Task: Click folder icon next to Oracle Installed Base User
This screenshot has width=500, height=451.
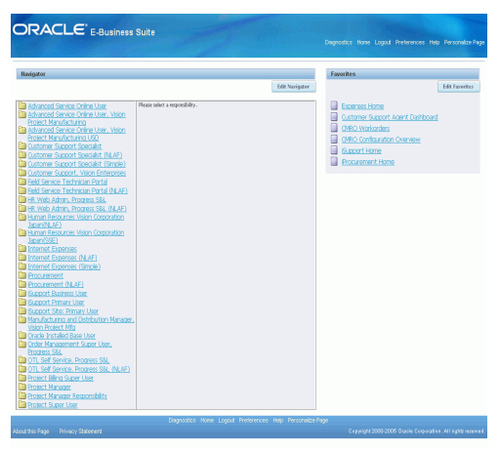Action: (22, 335)
